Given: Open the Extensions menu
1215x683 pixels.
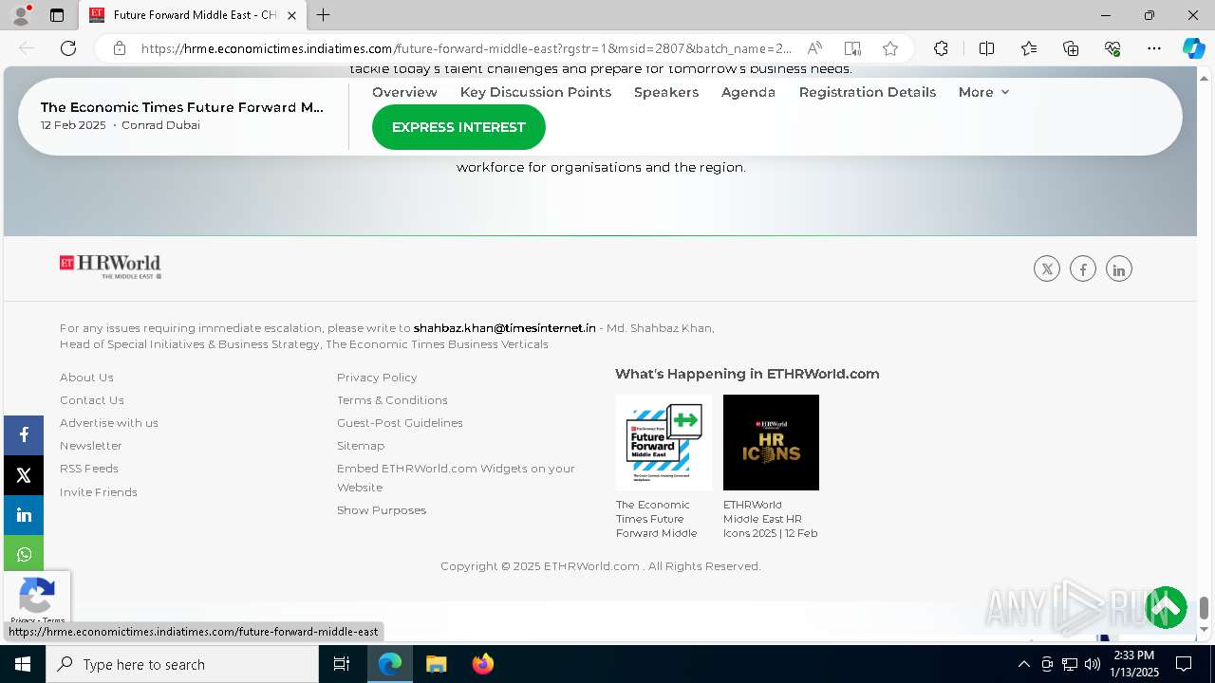Looking at the screenshot, I should 941,48.
